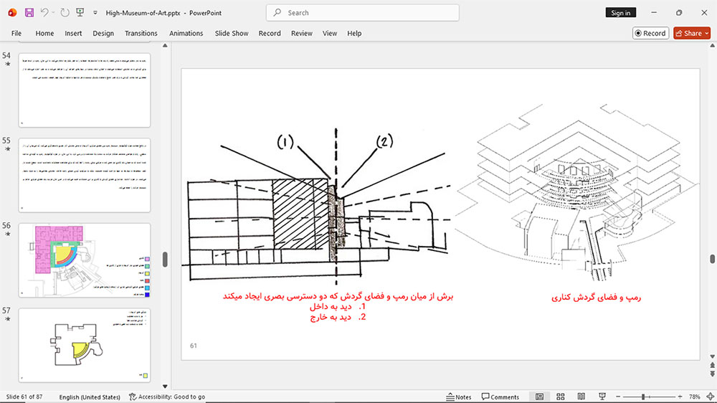Click the zoom slider handle
The height and width of the screenshot is (403, 717).
[643, 397]
